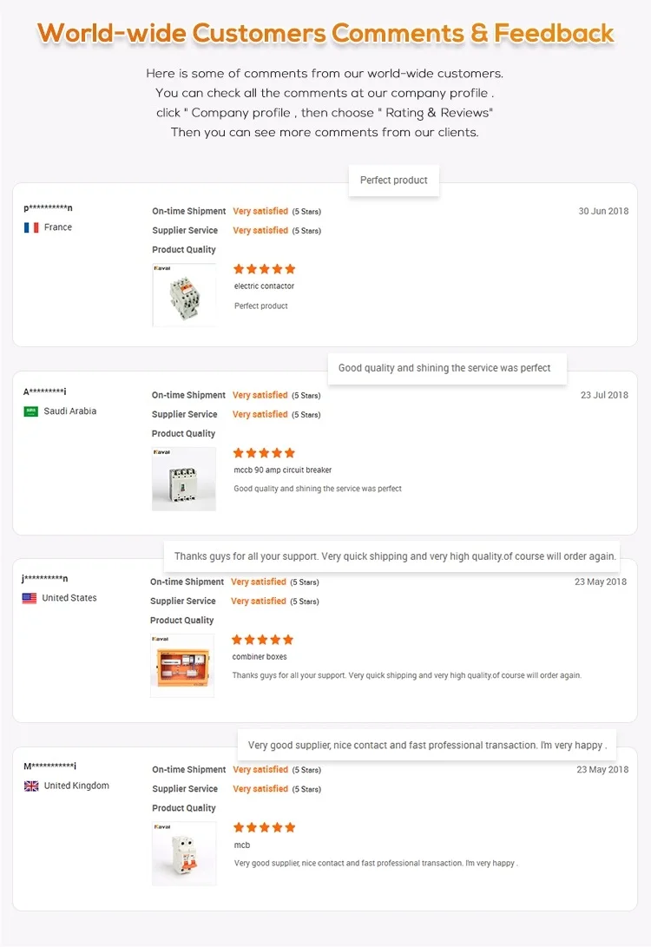
Task: Click the "combiner boxes" product name
Action: [x=260, y=657]
